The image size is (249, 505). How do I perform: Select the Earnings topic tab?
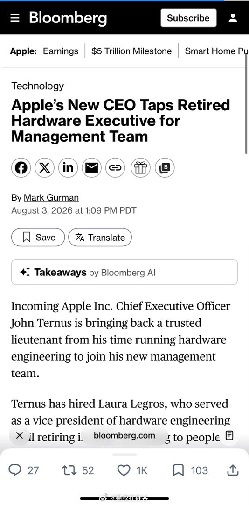(x=61, y=51)
